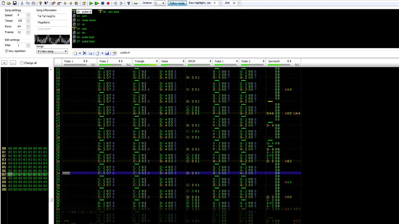
Task: Increase frame pattern with plus button
Action: click(4, 63)
